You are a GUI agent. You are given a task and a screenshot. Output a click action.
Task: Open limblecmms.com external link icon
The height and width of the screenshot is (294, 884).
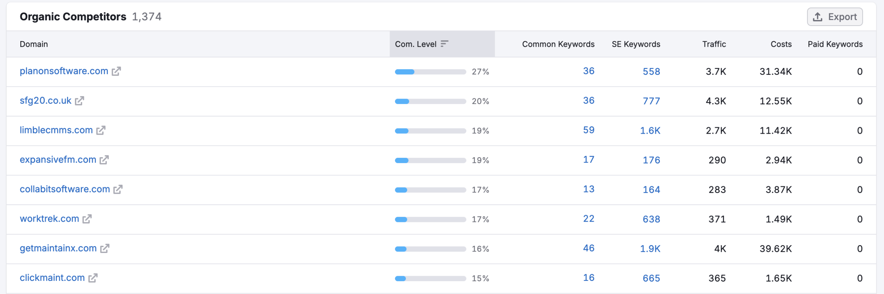[101, 131]
